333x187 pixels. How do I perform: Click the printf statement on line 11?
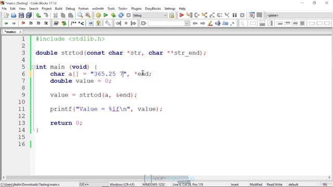coord(106,109)
